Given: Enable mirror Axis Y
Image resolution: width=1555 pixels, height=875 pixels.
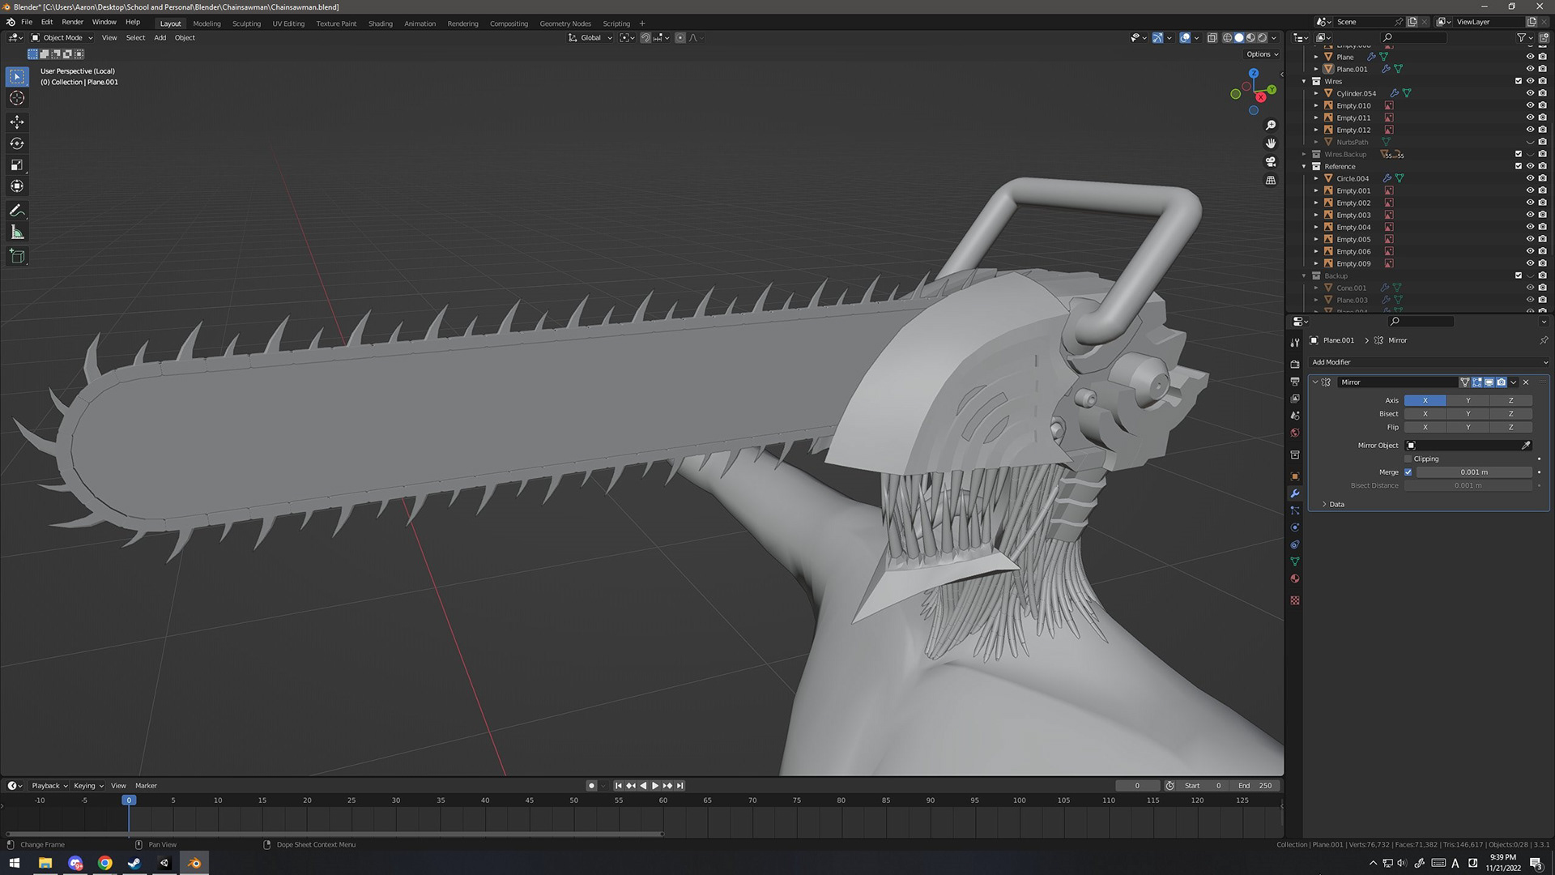Looking at the screenshot, I should [1468, 400].
